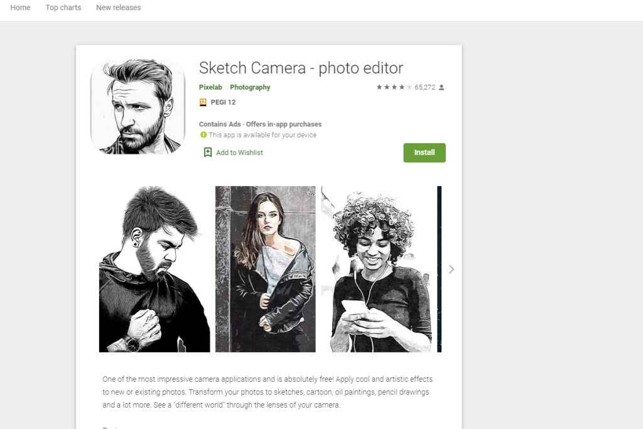Click the Add to Wishlist bookmark icon
The width and height of the screenshot is (643, 429).
point(208,153)
